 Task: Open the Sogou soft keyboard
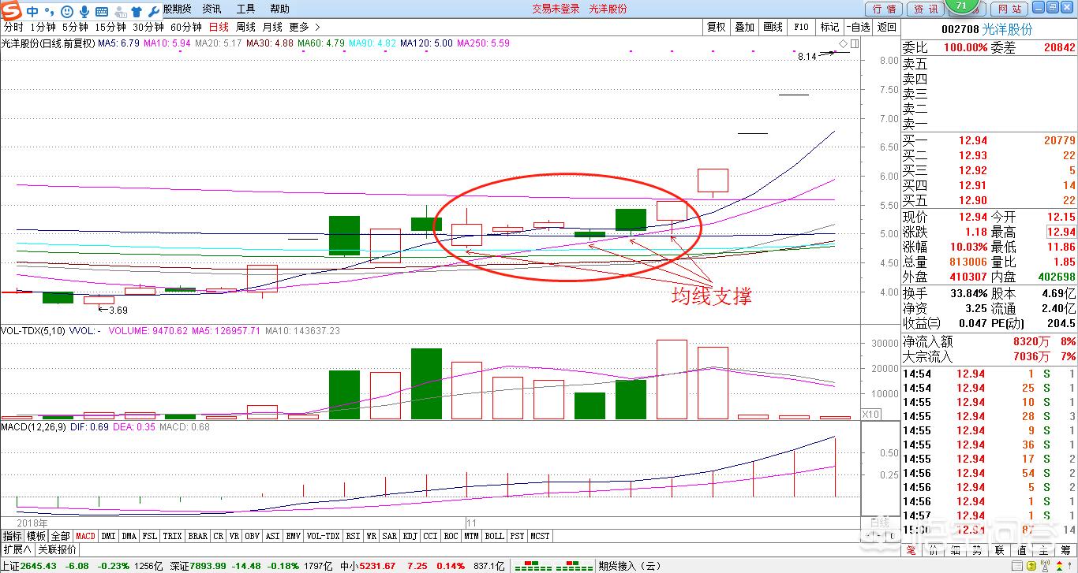tap(102, 12)
